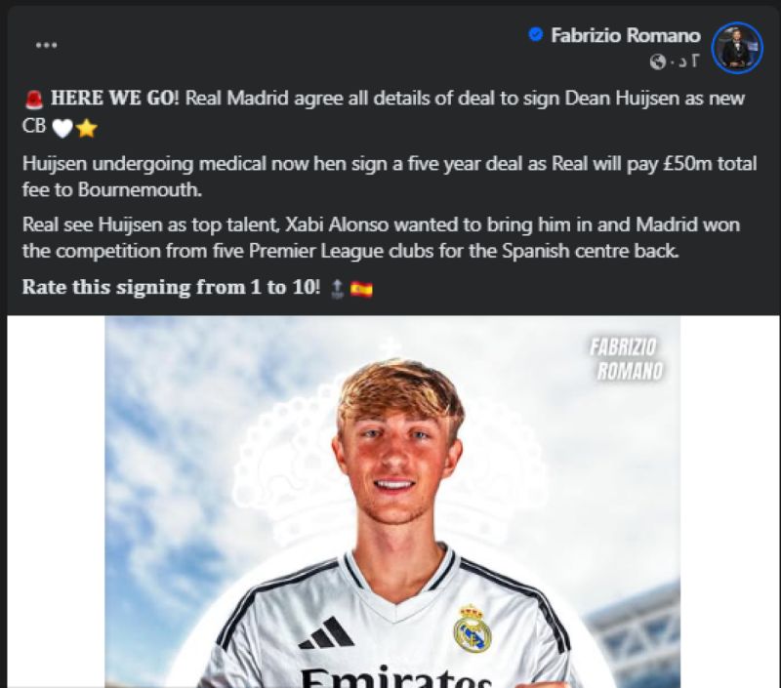
Task: Click the blue verified badge icon
Action: [x=535, y=34]
